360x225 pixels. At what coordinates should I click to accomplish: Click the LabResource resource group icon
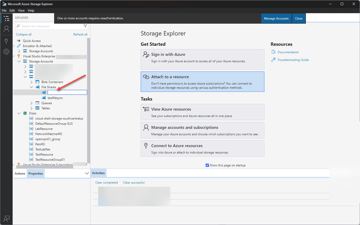[31, 129]
